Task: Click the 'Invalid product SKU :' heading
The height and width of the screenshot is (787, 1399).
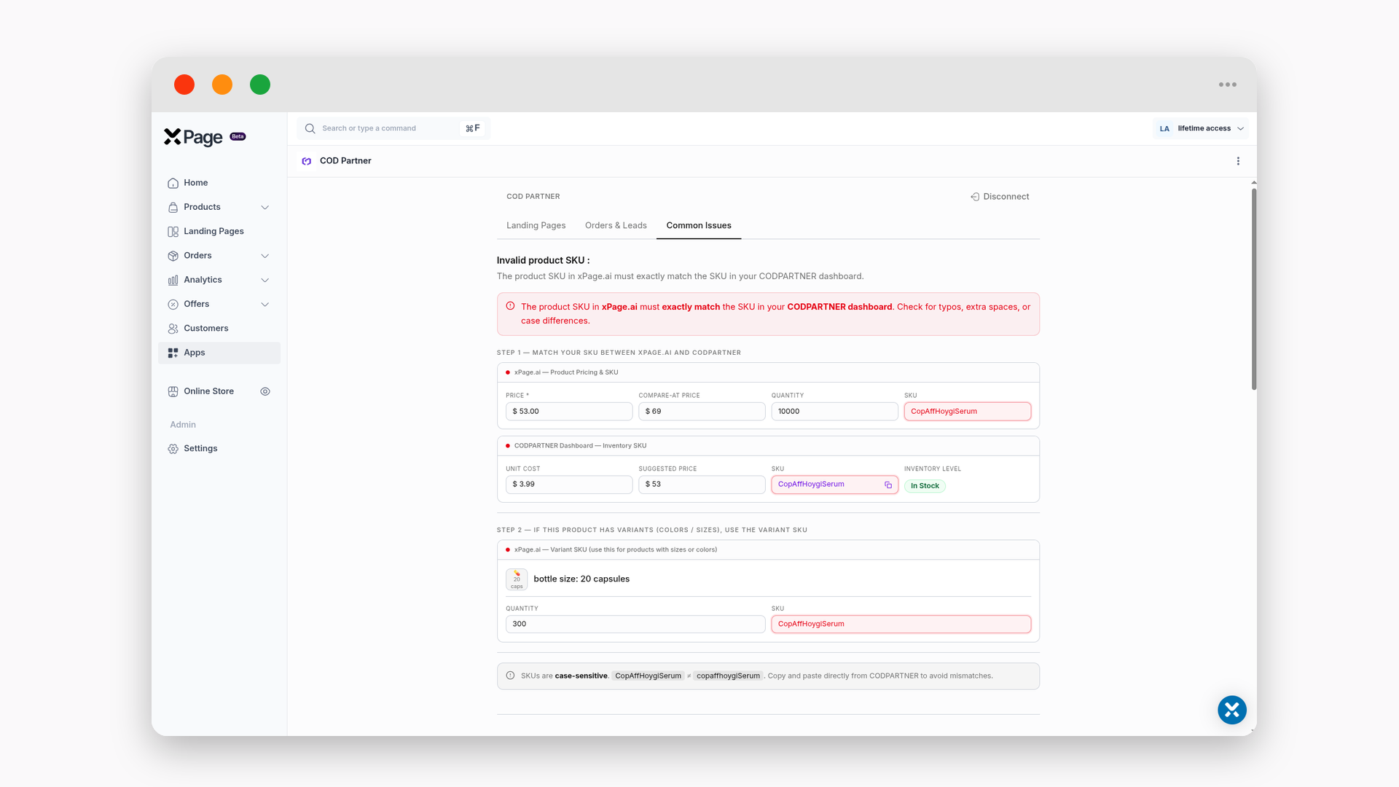Action: click(543, 260)
